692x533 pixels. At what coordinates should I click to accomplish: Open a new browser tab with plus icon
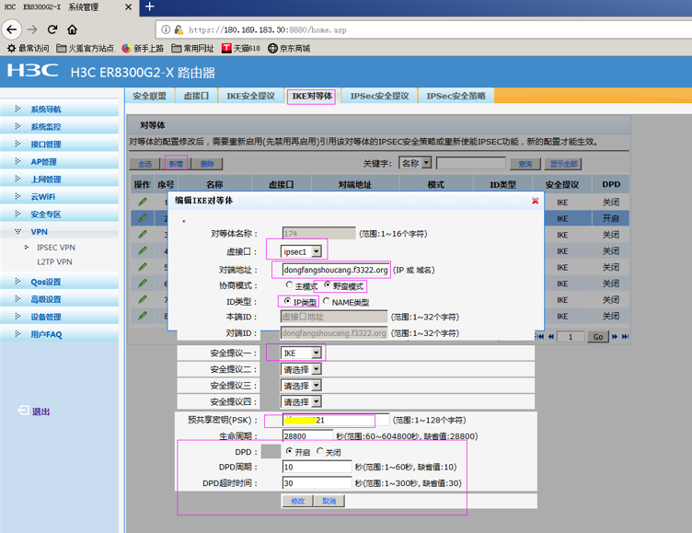(x=151, y=7)
